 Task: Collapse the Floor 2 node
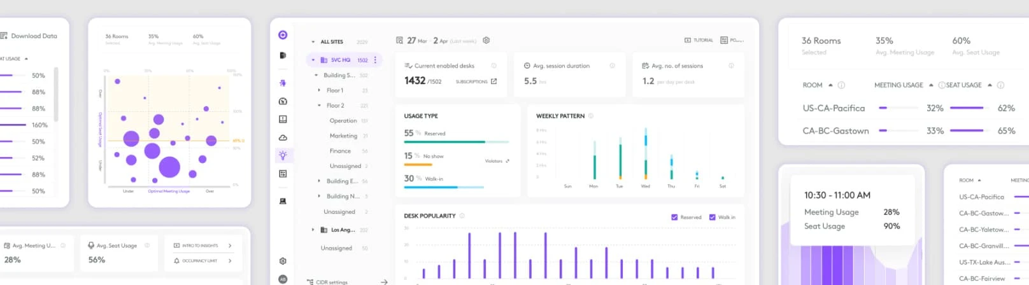(320, 106)
